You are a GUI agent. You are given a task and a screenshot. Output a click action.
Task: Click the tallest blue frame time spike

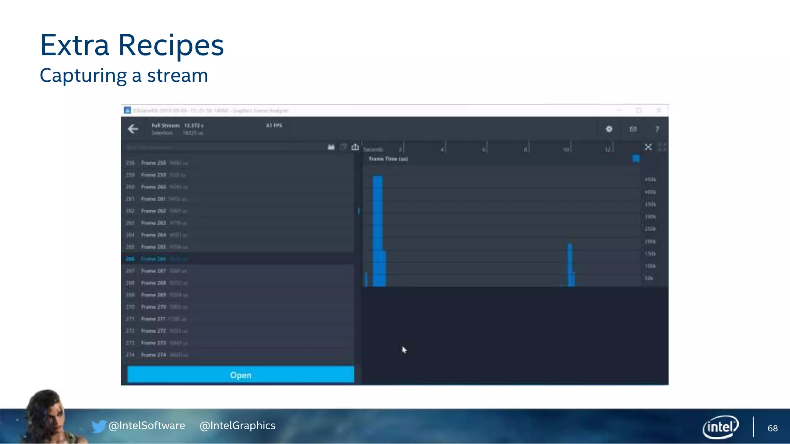point(378,231)
